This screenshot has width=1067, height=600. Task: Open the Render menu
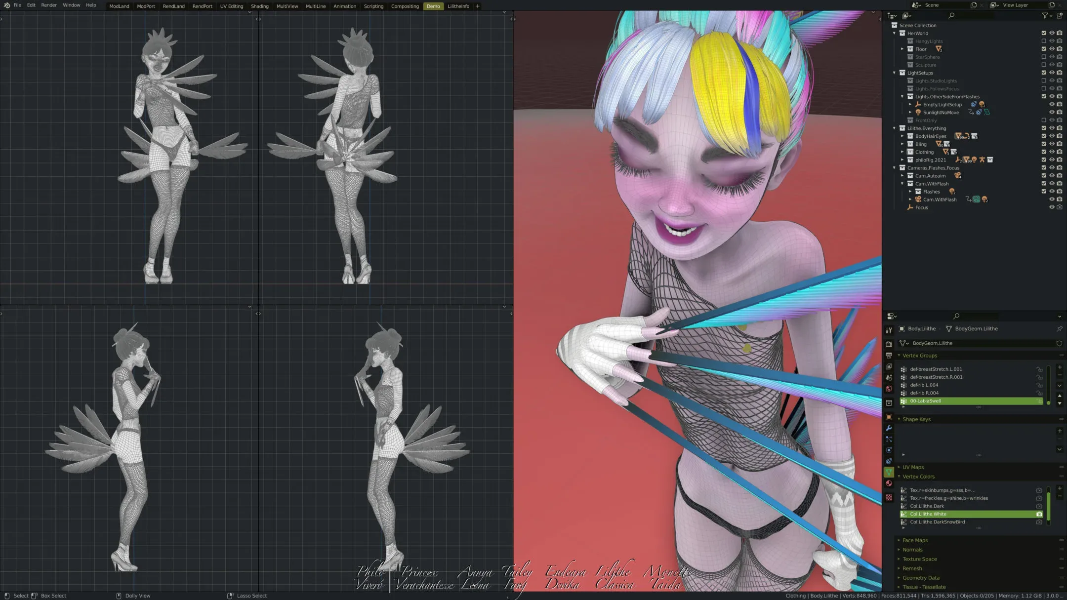point(48,5)
